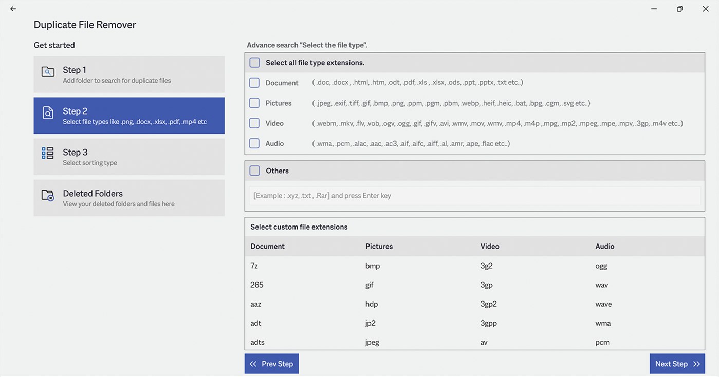The image size is (719, 377).
Task: Enable the Video file type checkbox
Action: point(254,123)
